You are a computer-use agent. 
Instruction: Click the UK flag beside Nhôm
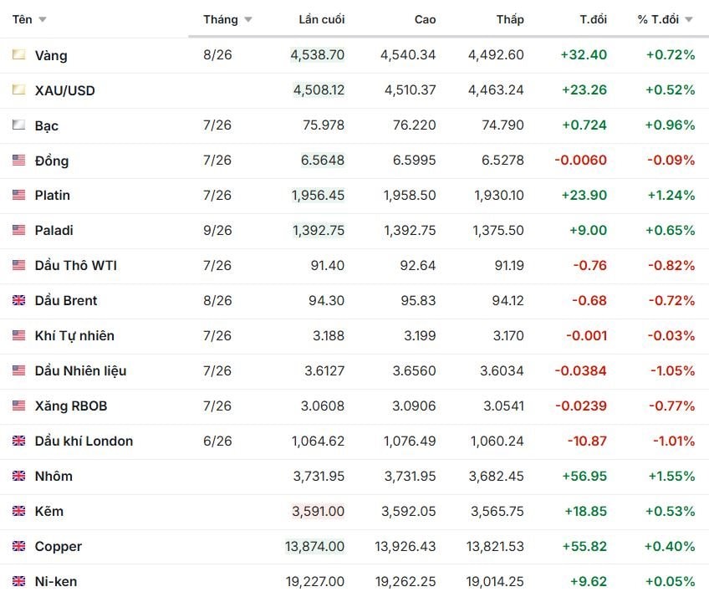[18, 476]
